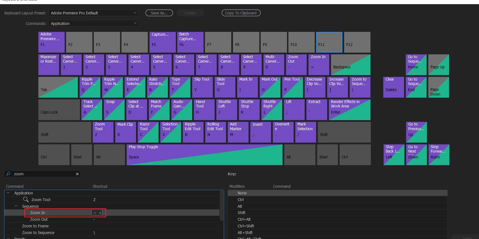Select the Zoom Tool command row
The image size is (479, 239).
(x=112, y=199)
